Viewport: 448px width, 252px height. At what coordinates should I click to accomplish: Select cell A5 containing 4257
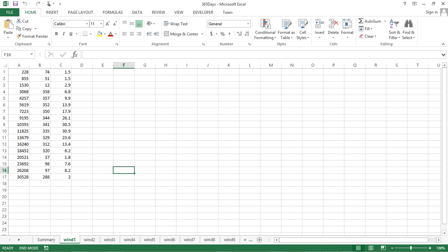(x=19, y=98)
